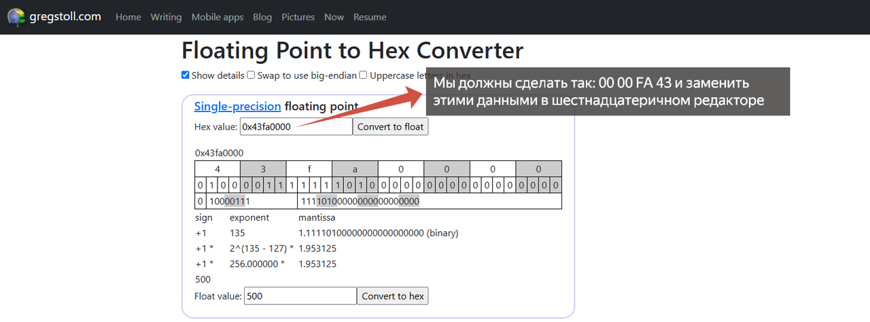This screenshot has width=870, height=322.
Task: Click the Hex value: label
Action: [x=215, y=126]
